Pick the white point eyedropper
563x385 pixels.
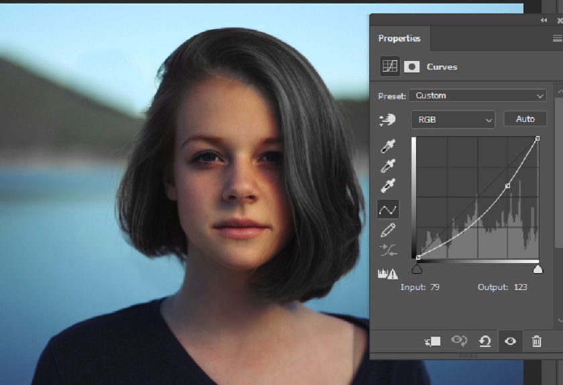388,185
